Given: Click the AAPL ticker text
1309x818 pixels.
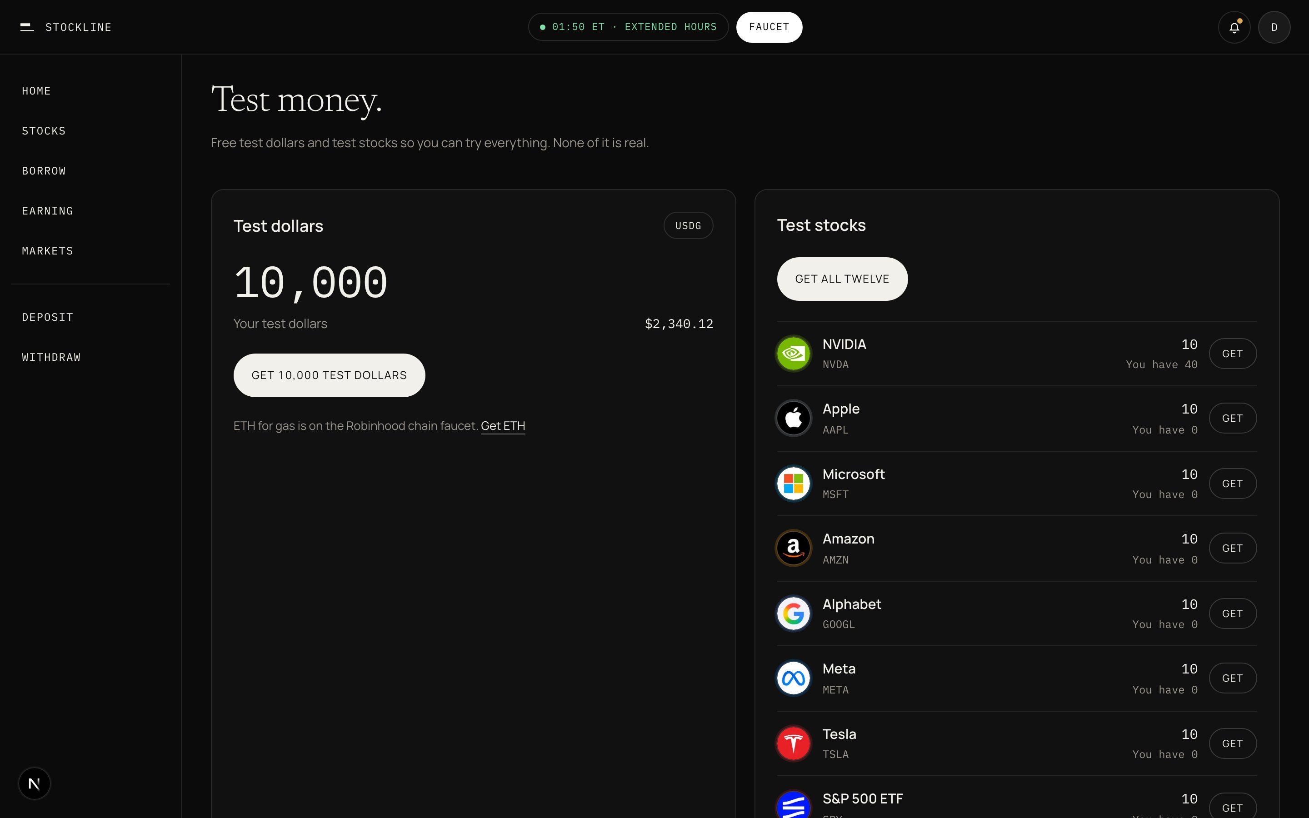Looking at the screenshot, I should pos(835,429).
